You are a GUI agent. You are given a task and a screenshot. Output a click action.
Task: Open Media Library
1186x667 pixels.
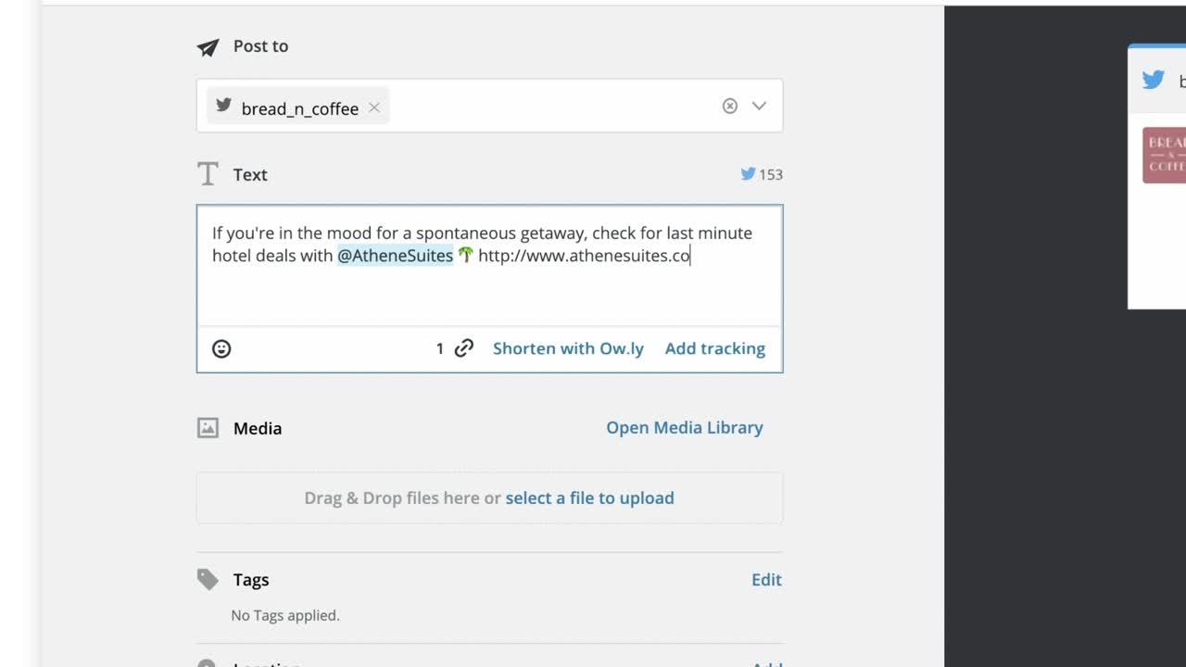(x=684, y=427)
